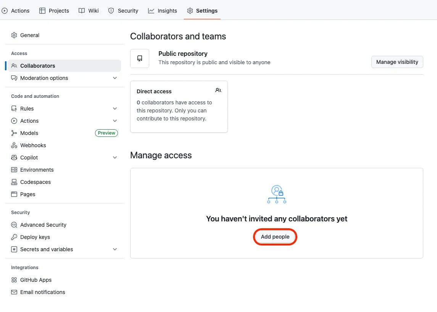
Task: Expand the Rules section chevron
Action: pos(115,108)
